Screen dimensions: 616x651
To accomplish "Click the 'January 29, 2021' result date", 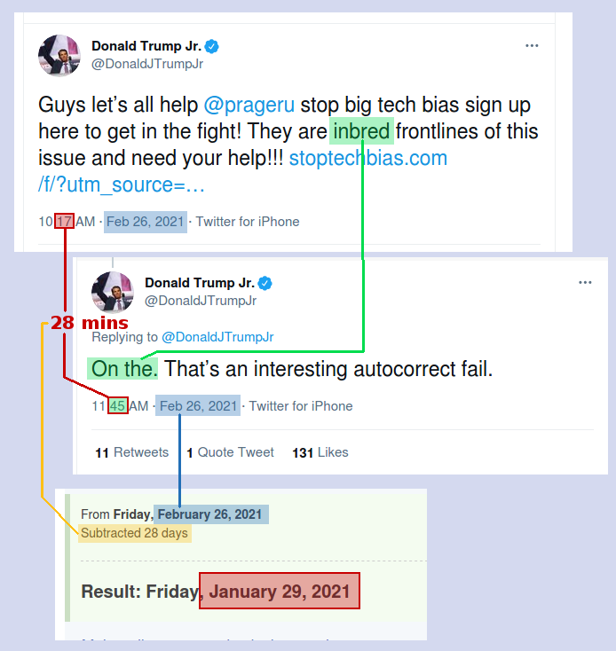I will [x=280, y=592].
